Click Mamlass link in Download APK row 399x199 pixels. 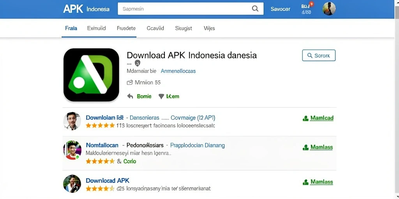pos(321,182)
